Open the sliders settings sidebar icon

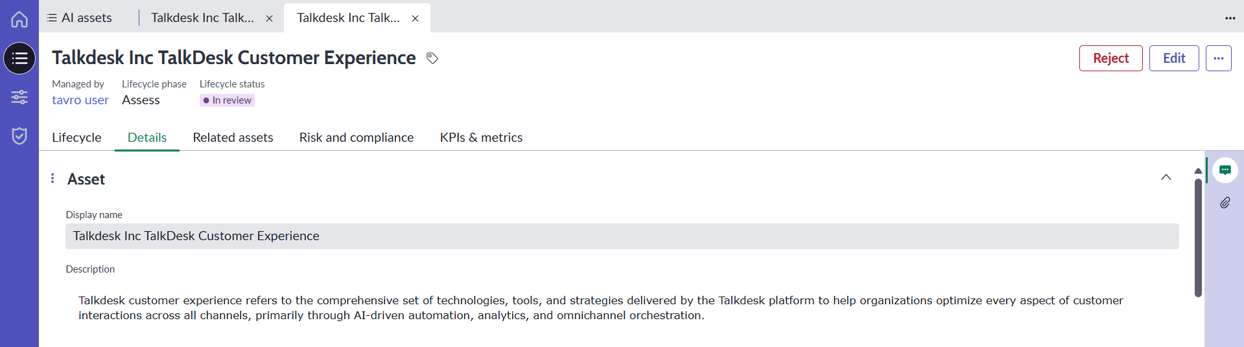(19, 97)
